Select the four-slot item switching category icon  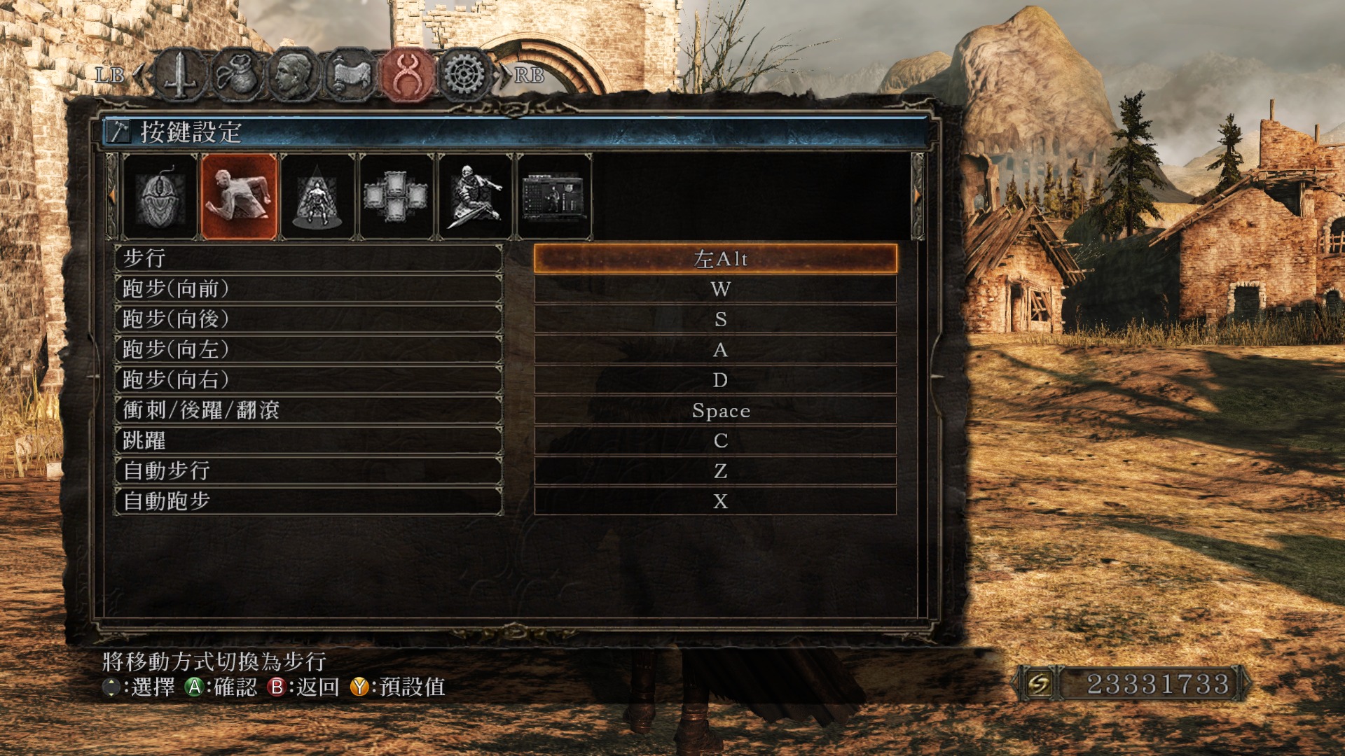[396, 197]
